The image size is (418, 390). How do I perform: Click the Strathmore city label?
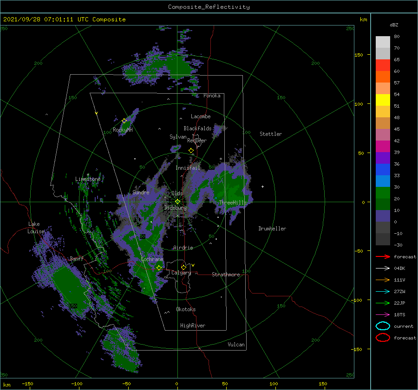pyautogui.click(x=226, y=275)
